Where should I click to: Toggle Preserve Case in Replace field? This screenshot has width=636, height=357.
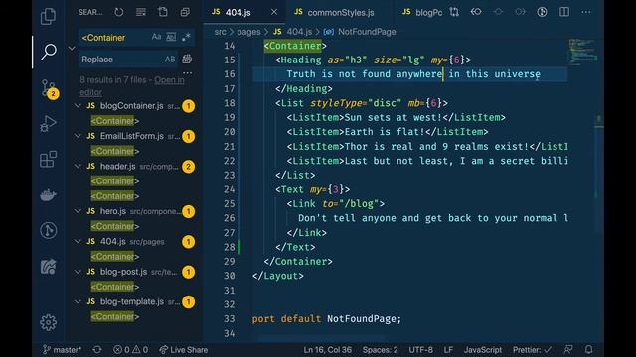(x=170, y=59)
